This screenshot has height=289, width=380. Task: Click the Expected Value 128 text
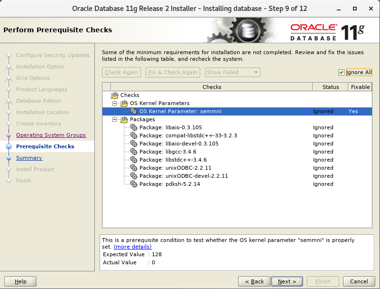132,254
